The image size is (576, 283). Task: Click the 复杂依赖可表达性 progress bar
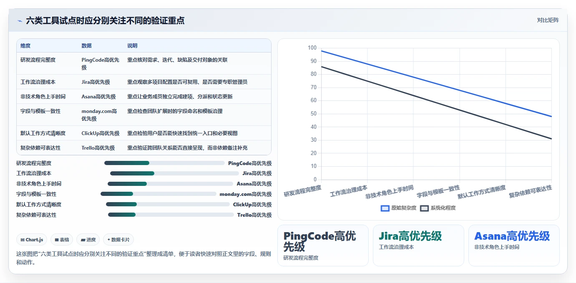(x=171, y=215)
